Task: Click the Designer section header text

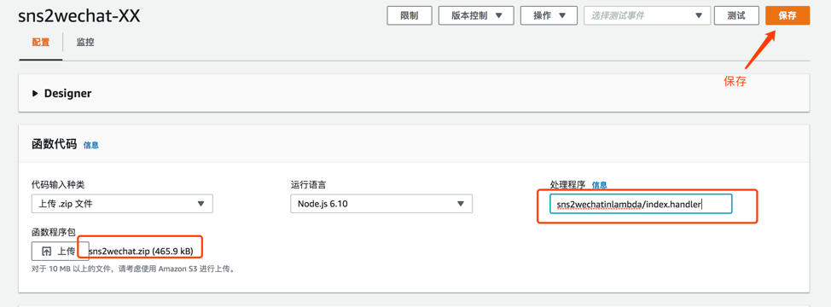Action: tap(68, 93)
